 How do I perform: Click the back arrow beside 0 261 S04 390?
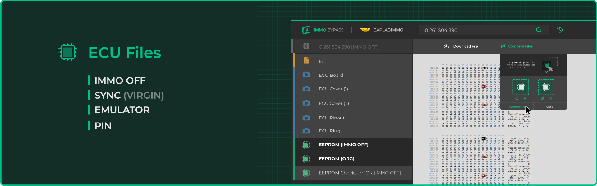point(306,46)
